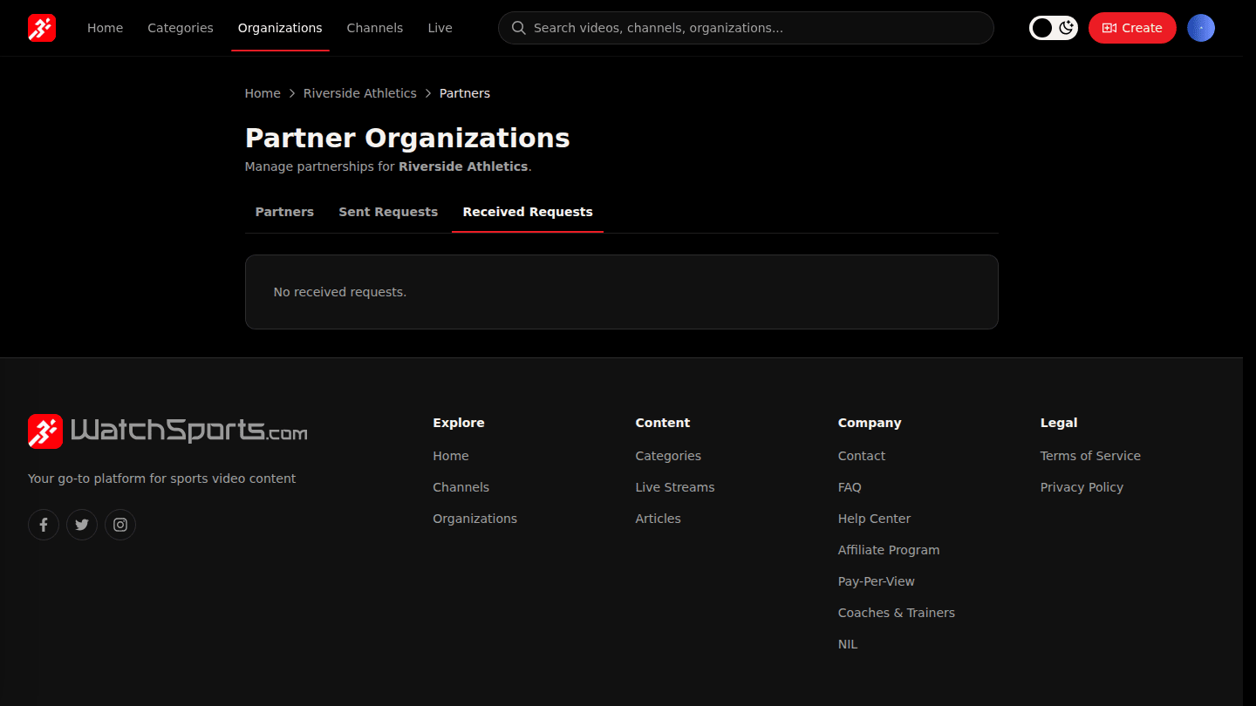Open Channels link under Explore
This screenshot has width=1256, height=706.
461,487
